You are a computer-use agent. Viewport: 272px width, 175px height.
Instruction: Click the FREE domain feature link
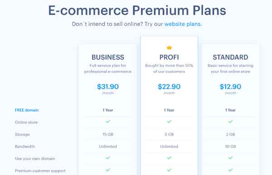point(27,110)
